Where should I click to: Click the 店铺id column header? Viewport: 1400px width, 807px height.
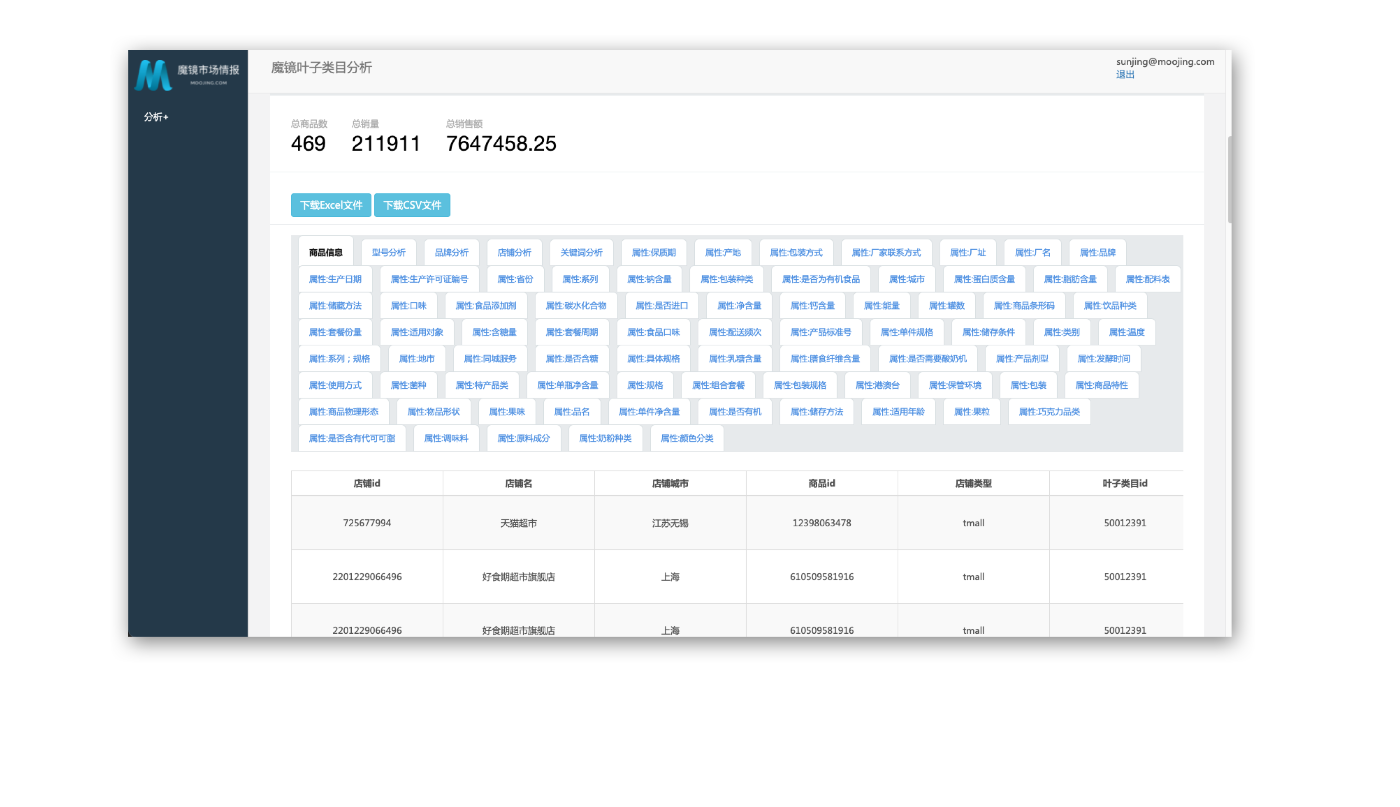coord(367,483)
